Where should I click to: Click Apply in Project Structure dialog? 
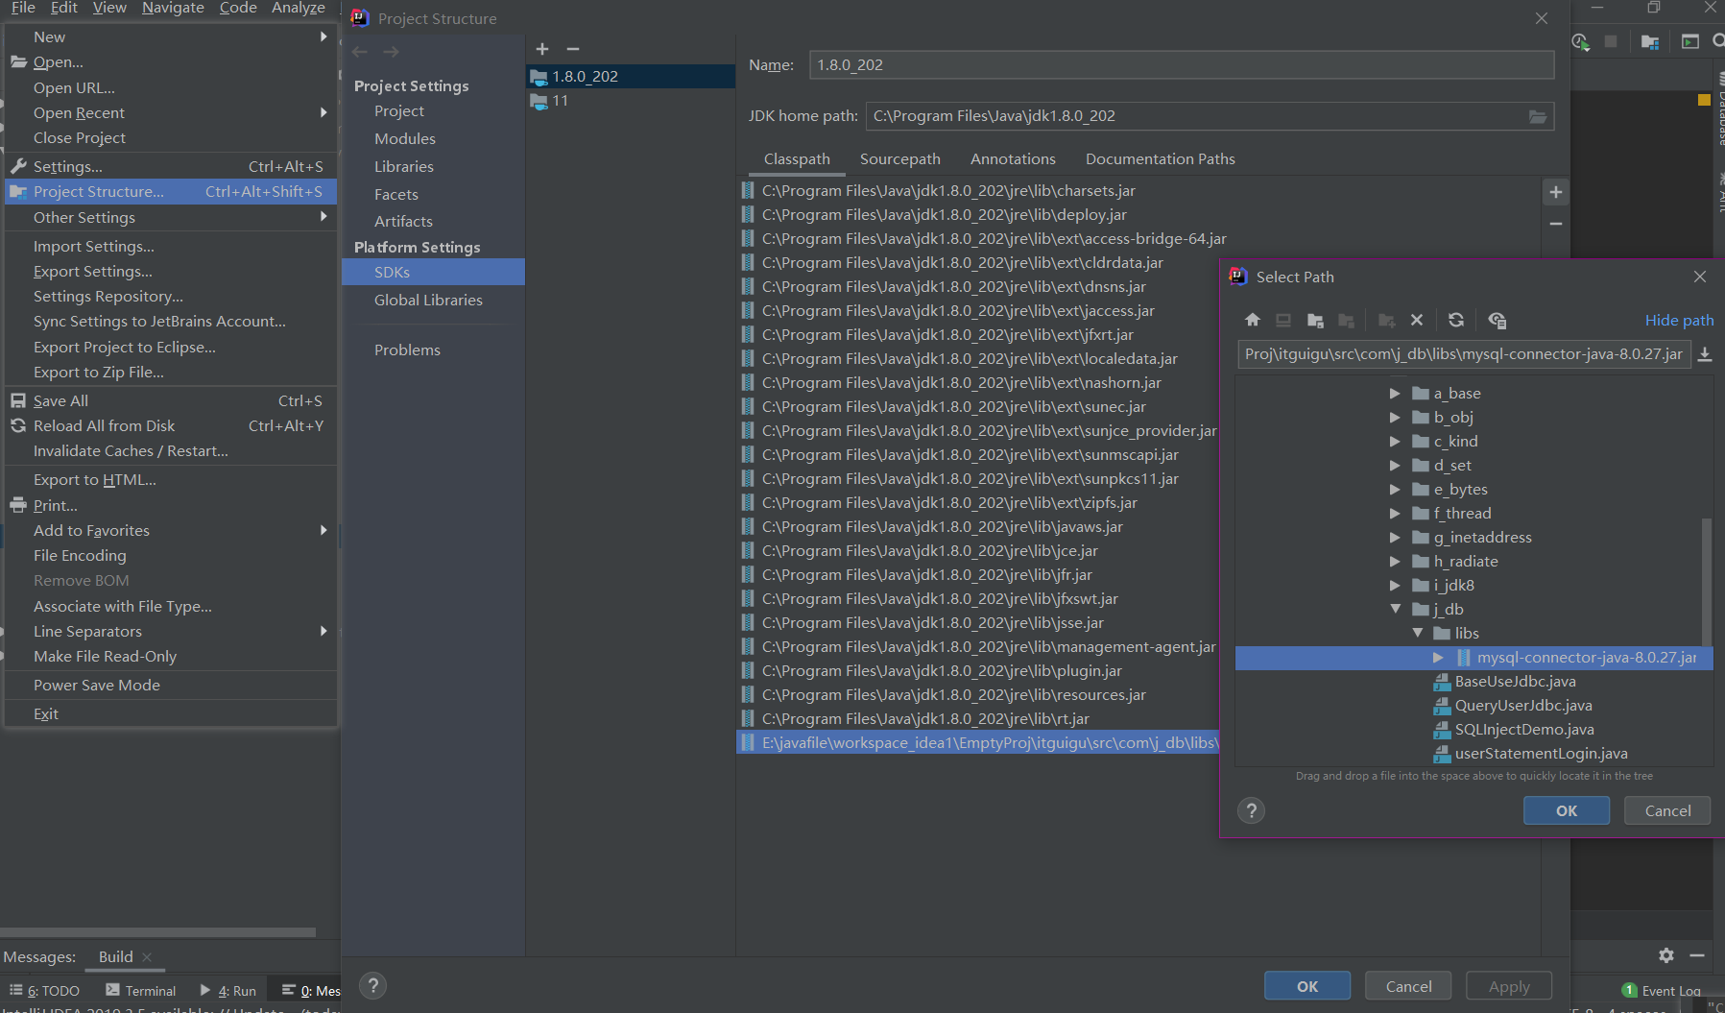pos(1509,986)
